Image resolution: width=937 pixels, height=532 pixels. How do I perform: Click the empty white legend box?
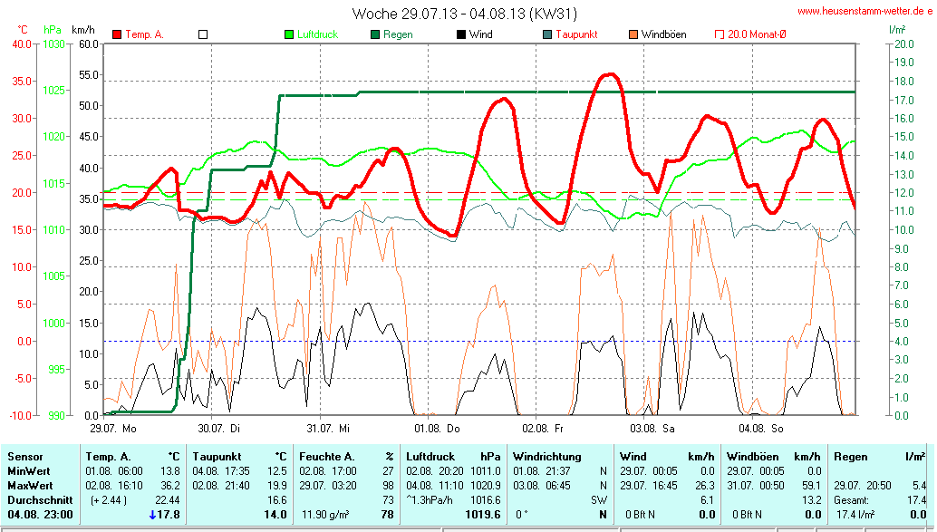(x=203, y=34)
